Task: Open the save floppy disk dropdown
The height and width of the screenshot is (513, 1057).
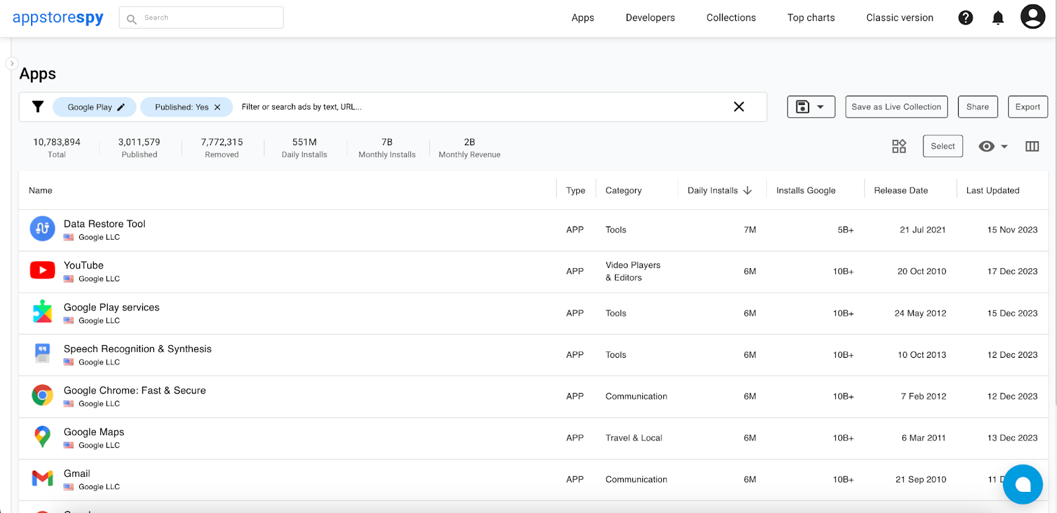Action: [811, 107]
